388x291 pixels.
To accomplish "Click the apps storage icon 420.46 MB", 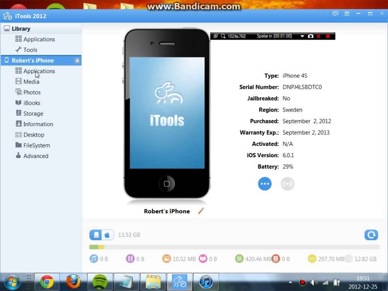I will pyautogui.click(x=239, y=259).
